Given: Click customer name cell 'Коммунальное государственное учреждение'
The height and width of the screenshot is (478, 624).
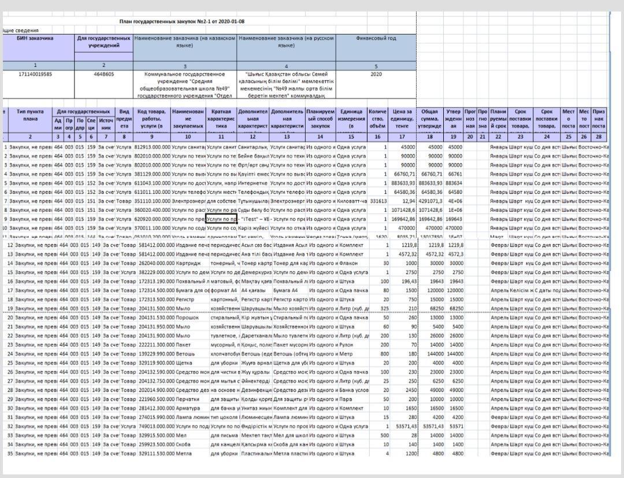Looking at the screenshot, I should [185, 85].
